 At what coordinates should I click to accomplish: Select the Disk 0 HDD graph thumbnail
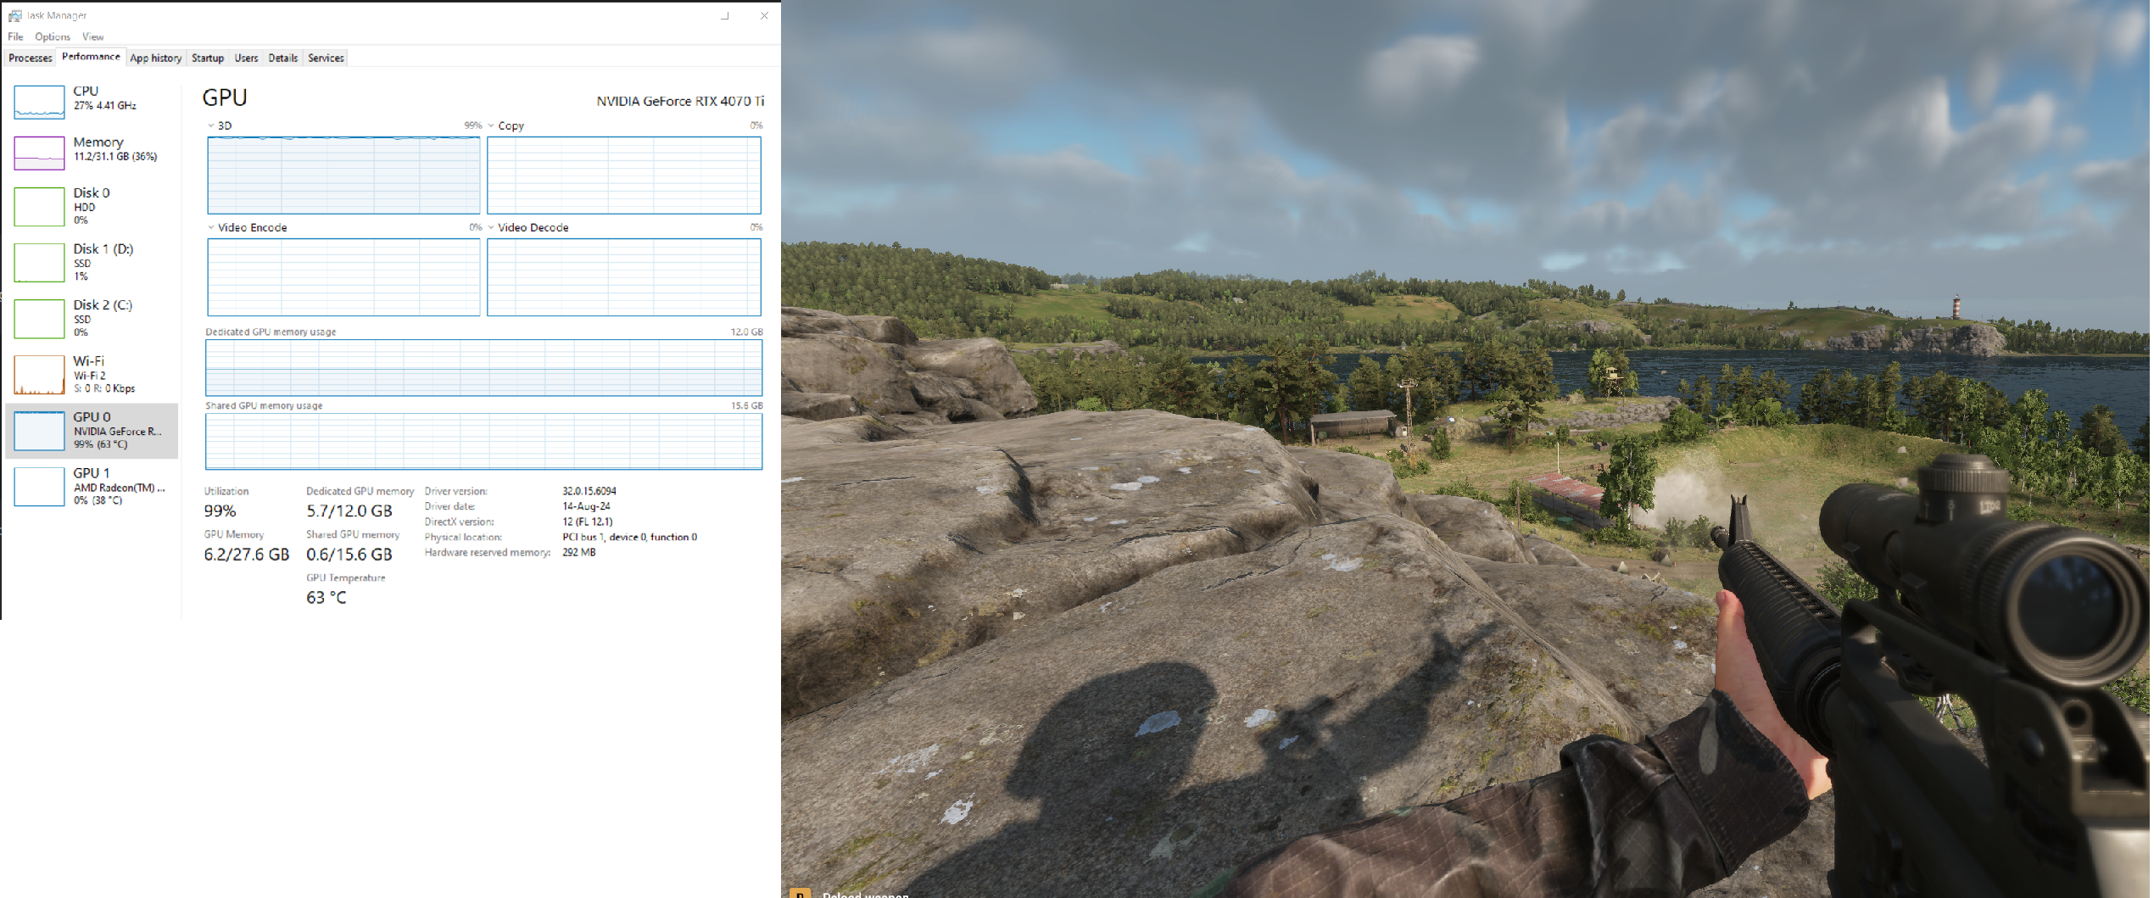(39, 206)
